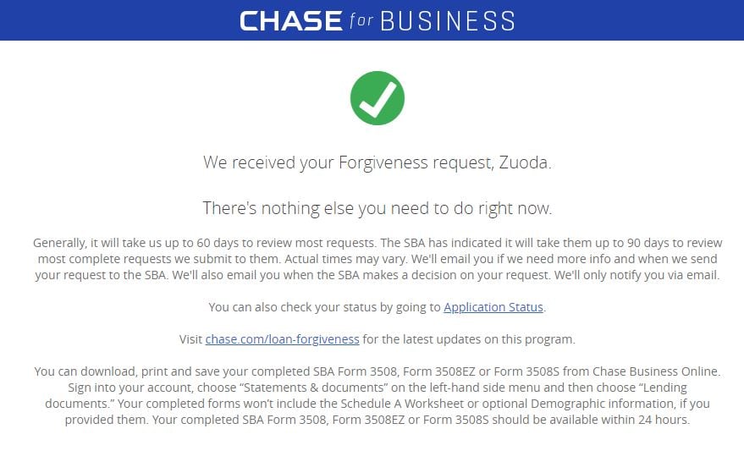Click the "for the latest updates on this program" text
The width and height of the screenshot is (744, 451).
pos(469,339)
